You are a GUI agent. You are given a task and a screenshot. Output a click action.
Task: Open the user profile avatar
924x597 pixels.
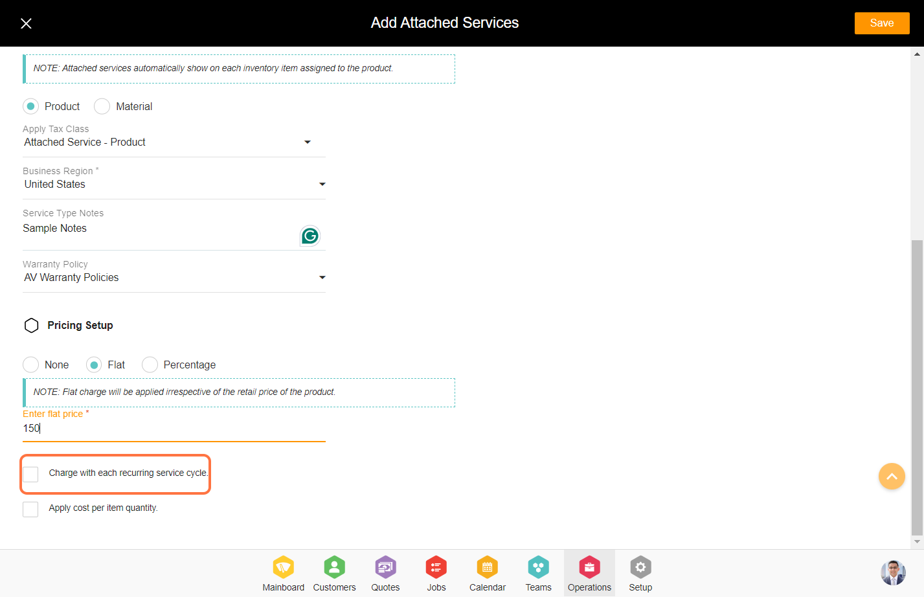point(893,573)
